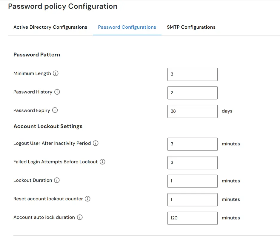Switch to the Active Directory Configurations tab
The height and width of the screenshot is (237, 280).
click(x=50, y=27)
